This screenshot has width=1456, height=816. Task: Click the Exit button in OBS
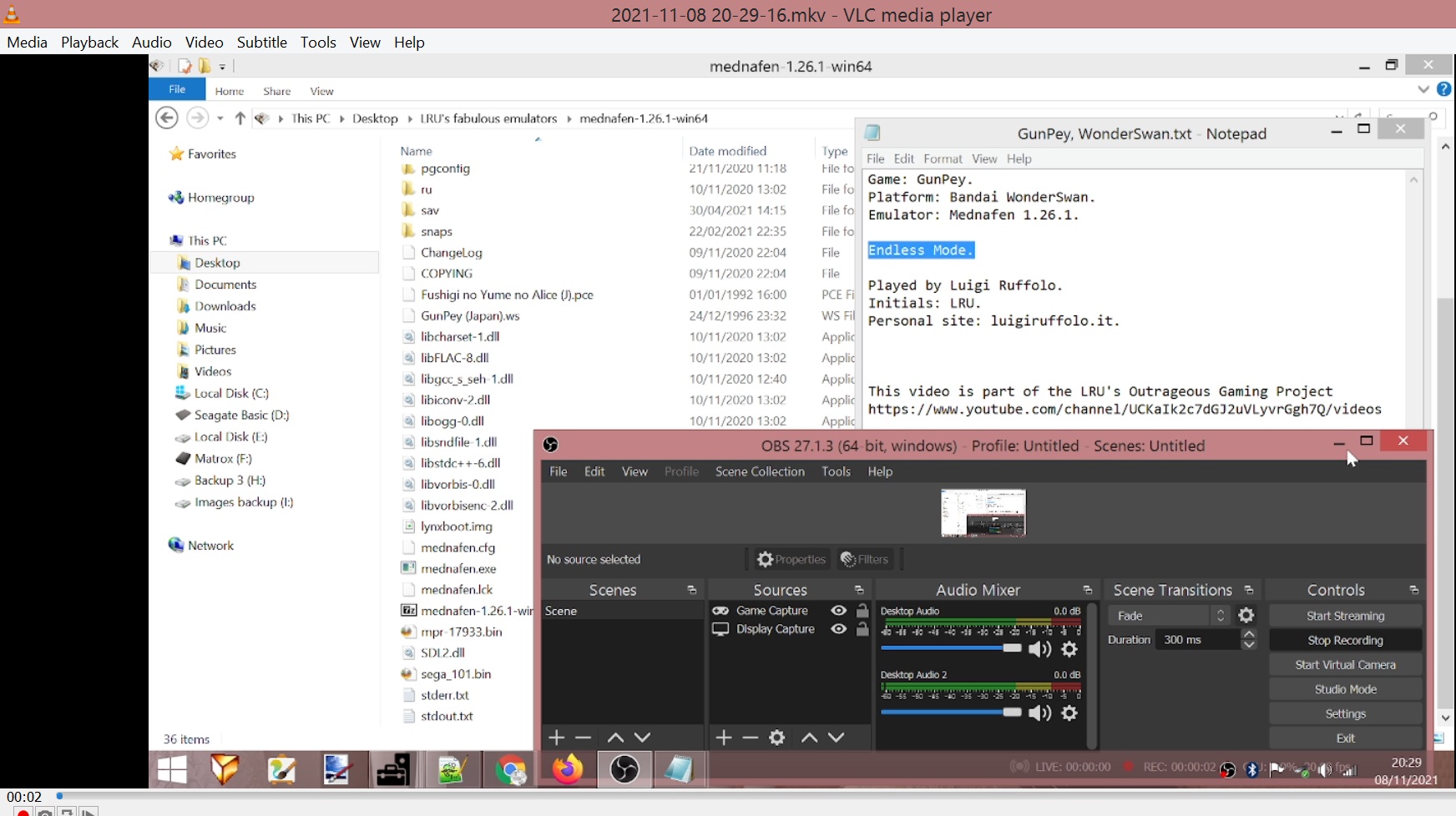[x=1345, y=738]
